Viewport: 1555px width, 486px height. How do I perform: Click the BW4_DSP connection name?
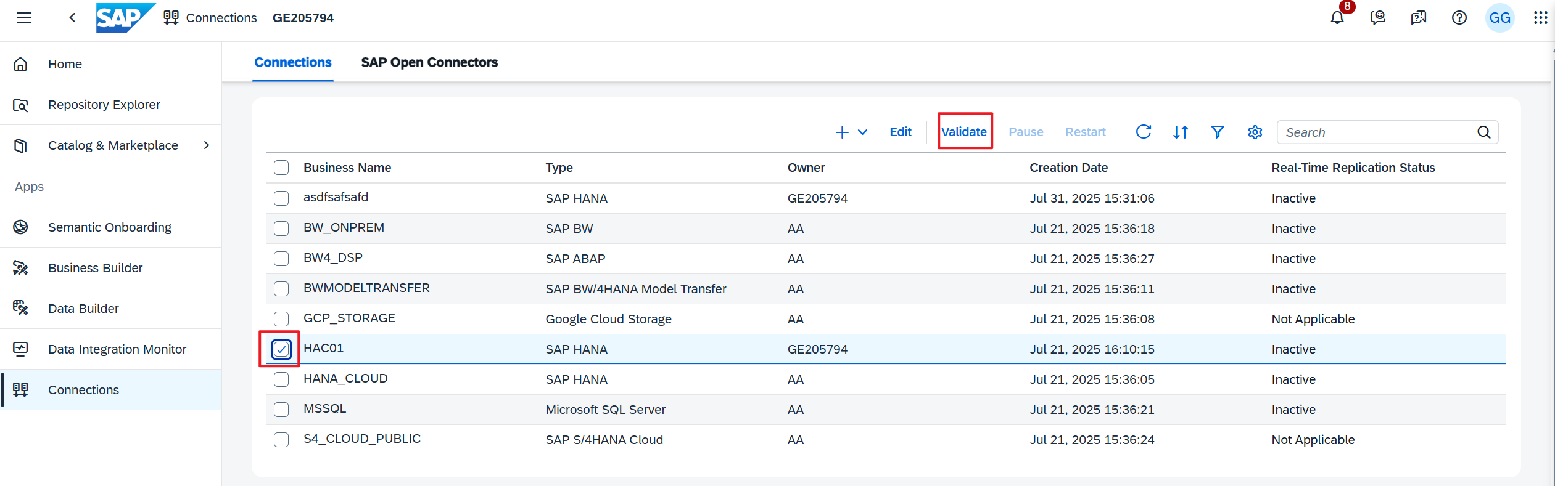(333, 257)
